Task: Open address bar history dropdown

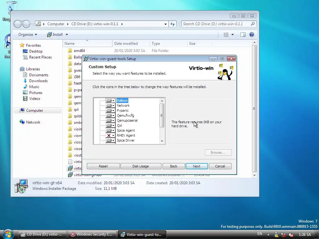Action: 165,24
